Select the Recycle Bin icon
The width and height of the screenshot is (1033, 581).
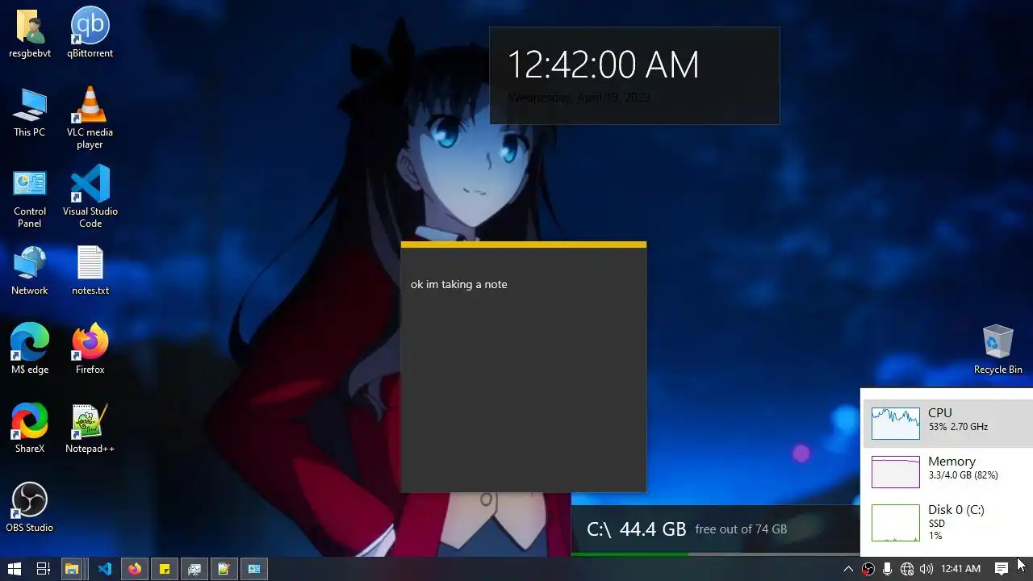(997, 349)
